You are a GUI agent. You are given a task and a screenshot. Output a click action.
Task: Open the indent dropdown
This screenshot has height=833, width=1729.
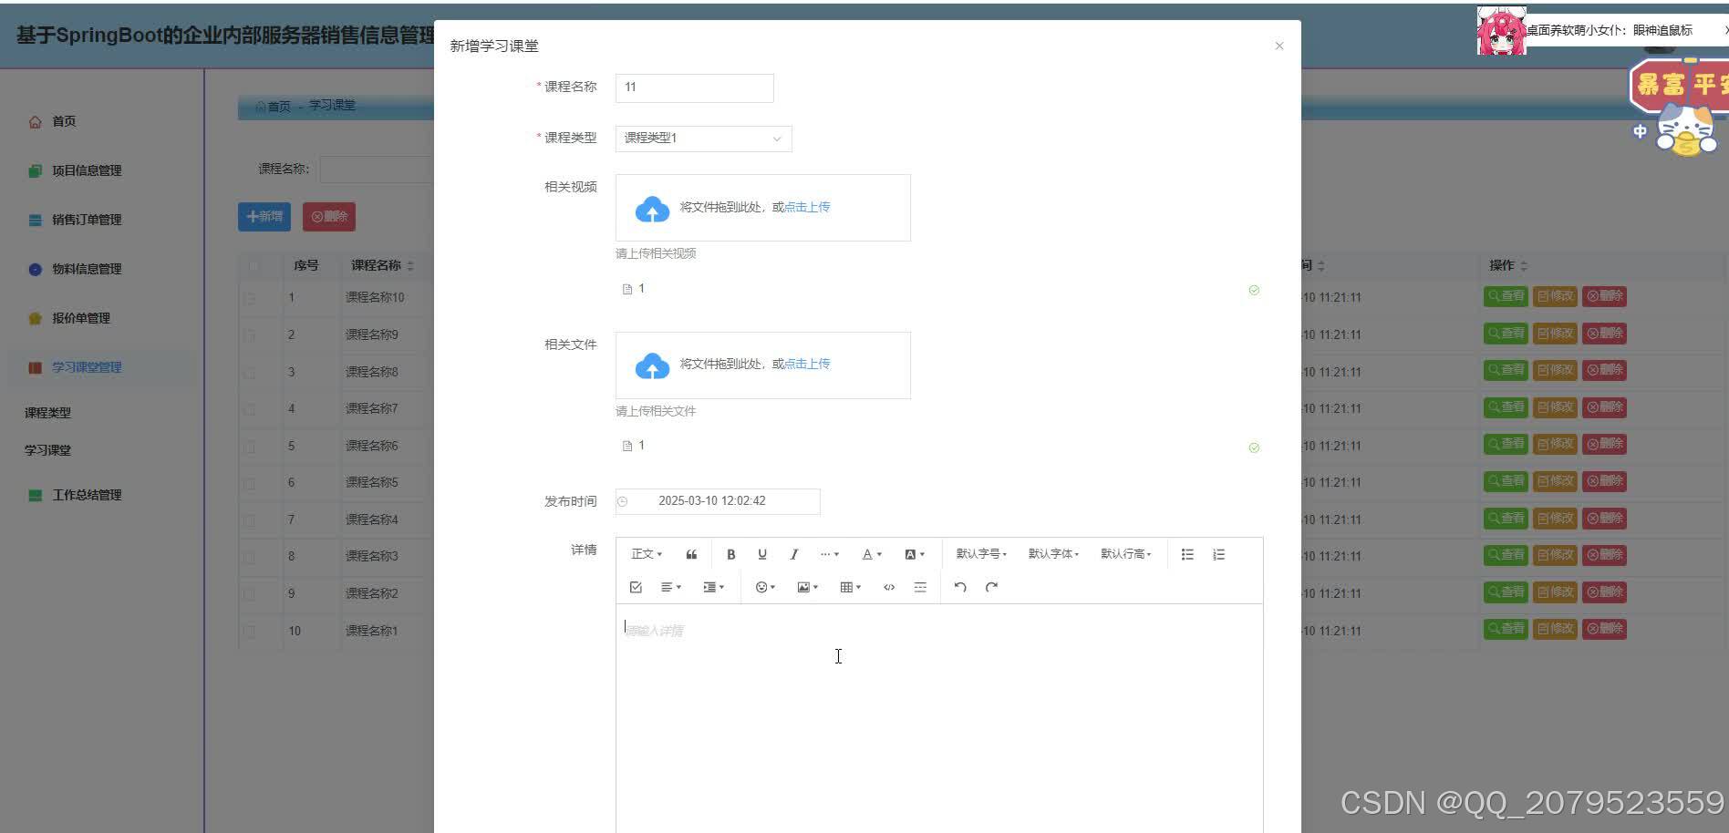713,587
